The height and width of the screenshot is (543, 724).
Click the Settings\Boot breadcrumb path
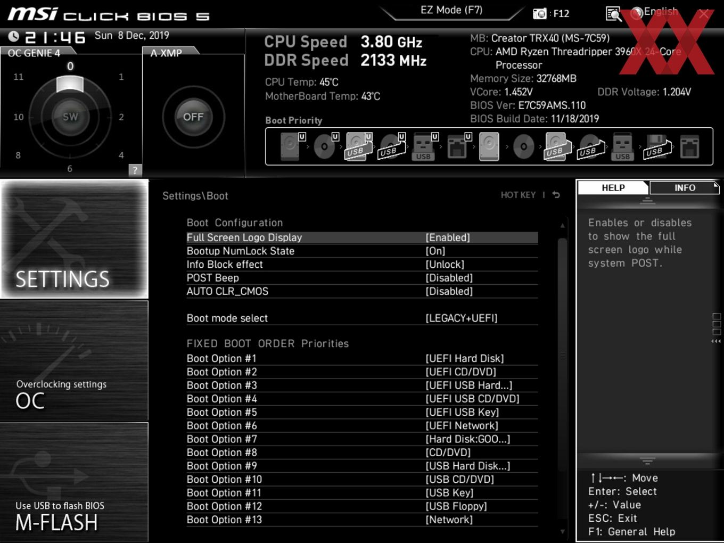click(x=195, y=196)
